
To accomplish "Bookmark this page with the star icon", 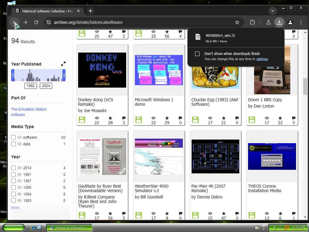I will (x=237, y=22).
